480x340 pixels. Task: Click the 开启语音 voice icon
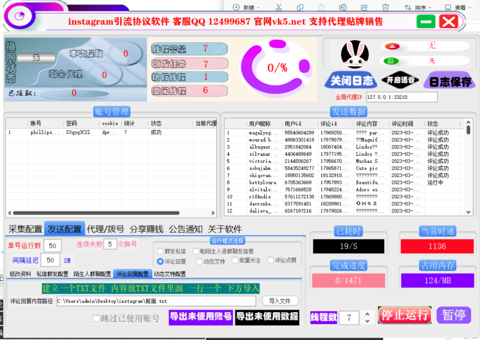coord(401,80)
